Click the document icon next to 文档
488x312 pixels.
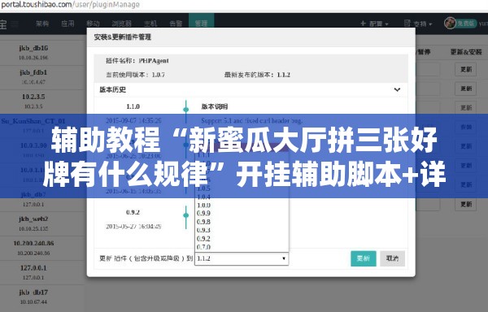(x=407, y=23)
